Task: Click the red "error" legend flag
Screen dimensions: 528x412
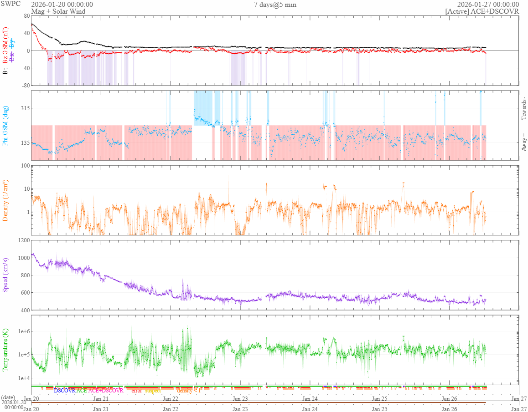Action: (137, 391)
